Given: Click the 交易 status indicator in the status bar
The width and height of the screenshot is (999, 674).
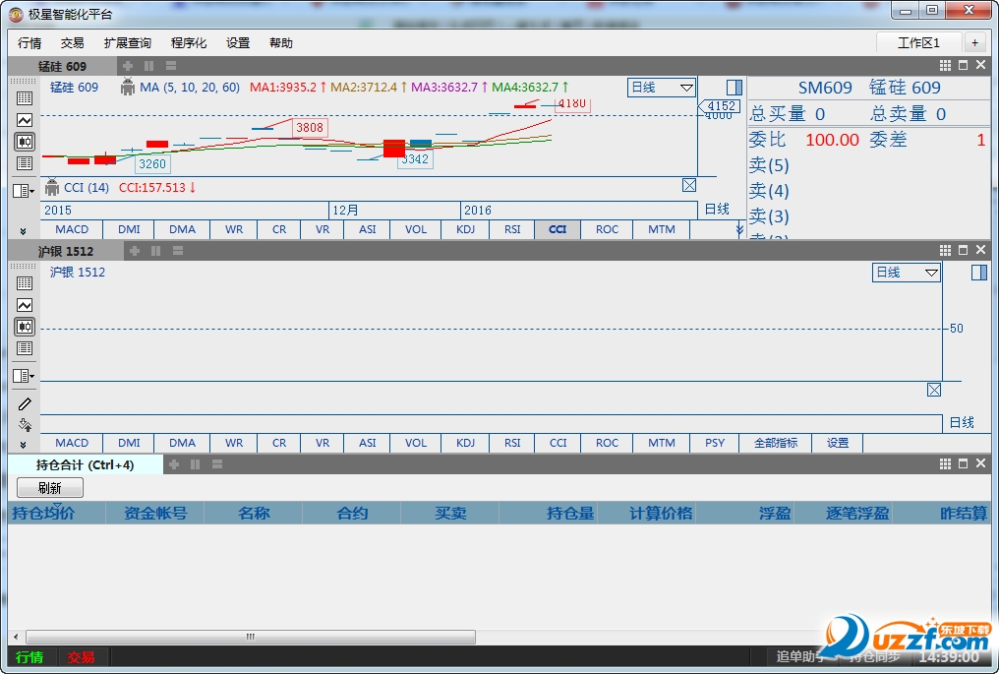Looking at the screenshot, I should point(81,657).
